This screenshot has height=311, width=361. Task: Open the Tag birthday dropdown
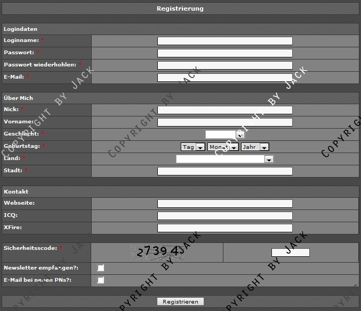click(x=192, y=147)
